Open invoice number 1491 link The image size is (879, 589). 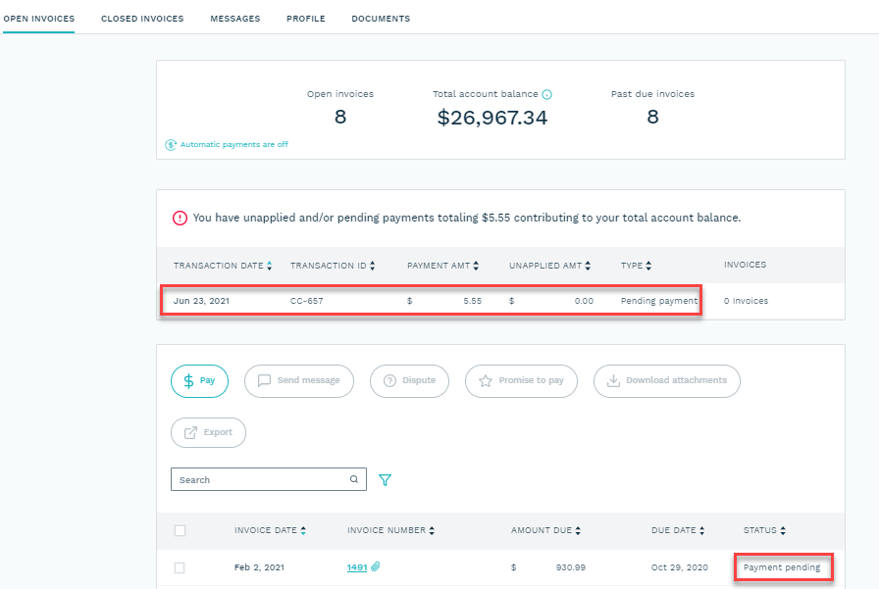click(x=357, y=566)
